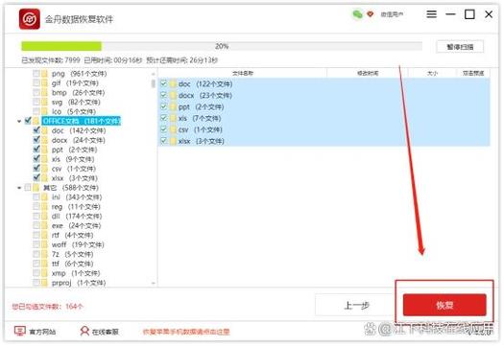Screen dimensions: 504x346
Task: Collapse the OFFICE文档 tree node arrow
Action: pyautogui.click(x=19, y=122)
